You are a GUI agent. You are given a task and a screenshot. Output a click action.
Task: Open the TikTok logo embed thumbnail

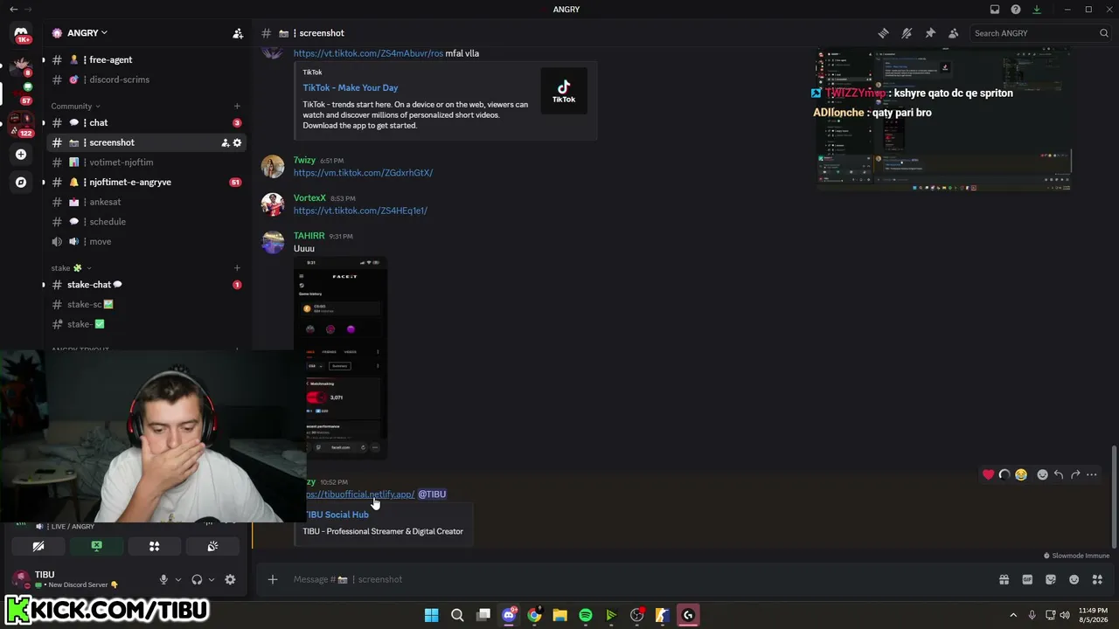(x=564, y=91)
